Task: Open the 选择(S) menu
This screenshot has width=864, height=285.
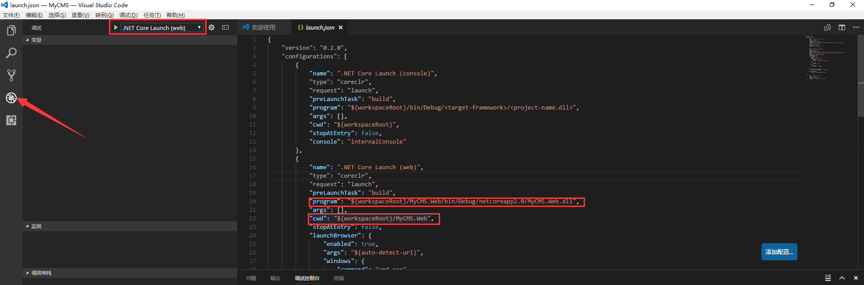Action: point(57,15)
